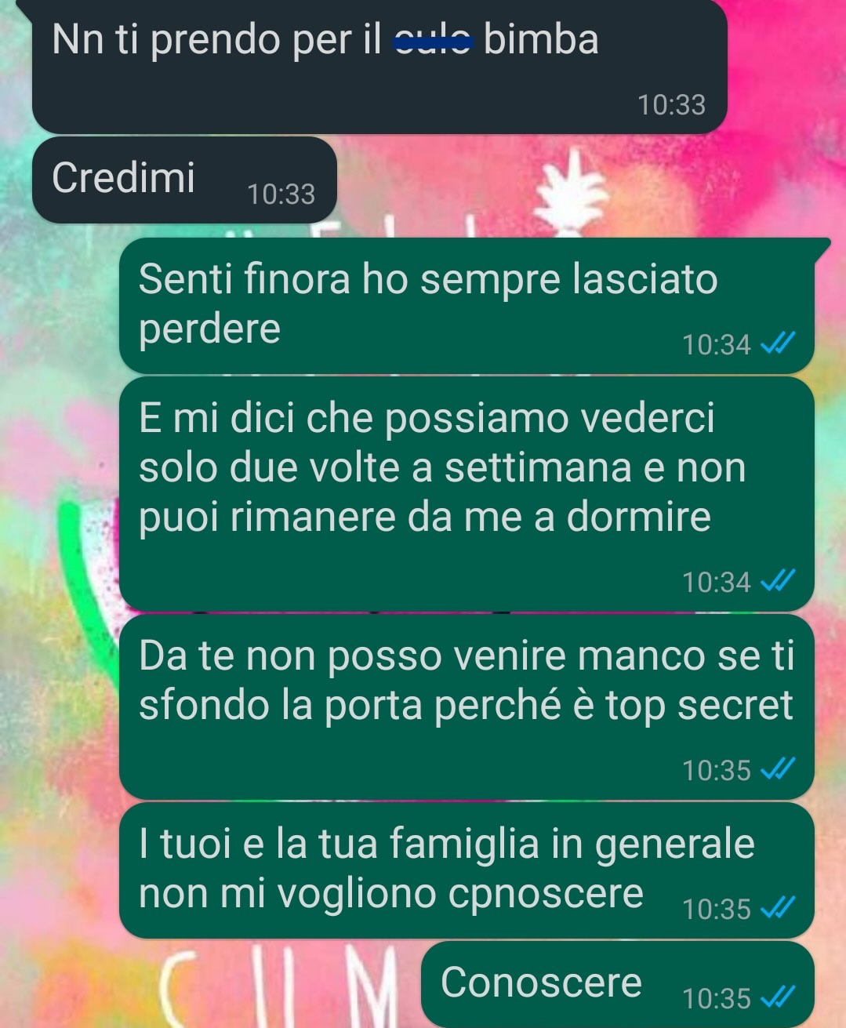
Task: Tap the read checkmarks on 'E mi dici' message
Action: 779,581
